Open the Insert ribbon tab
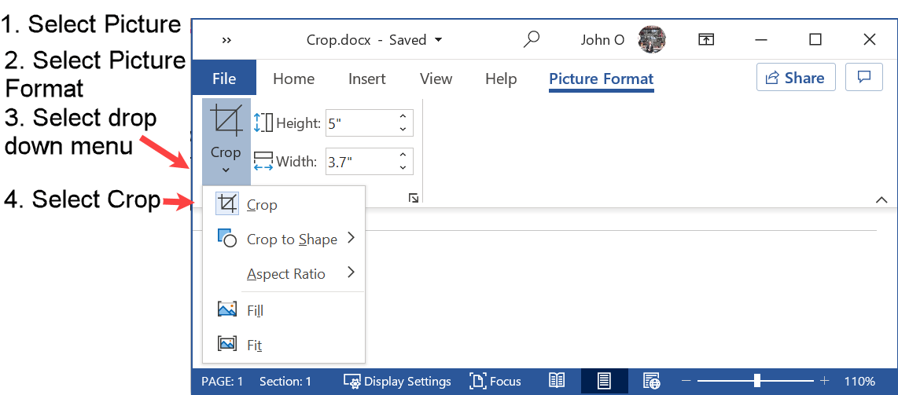Viewport: 898px width, 395px height. [366, 79]
